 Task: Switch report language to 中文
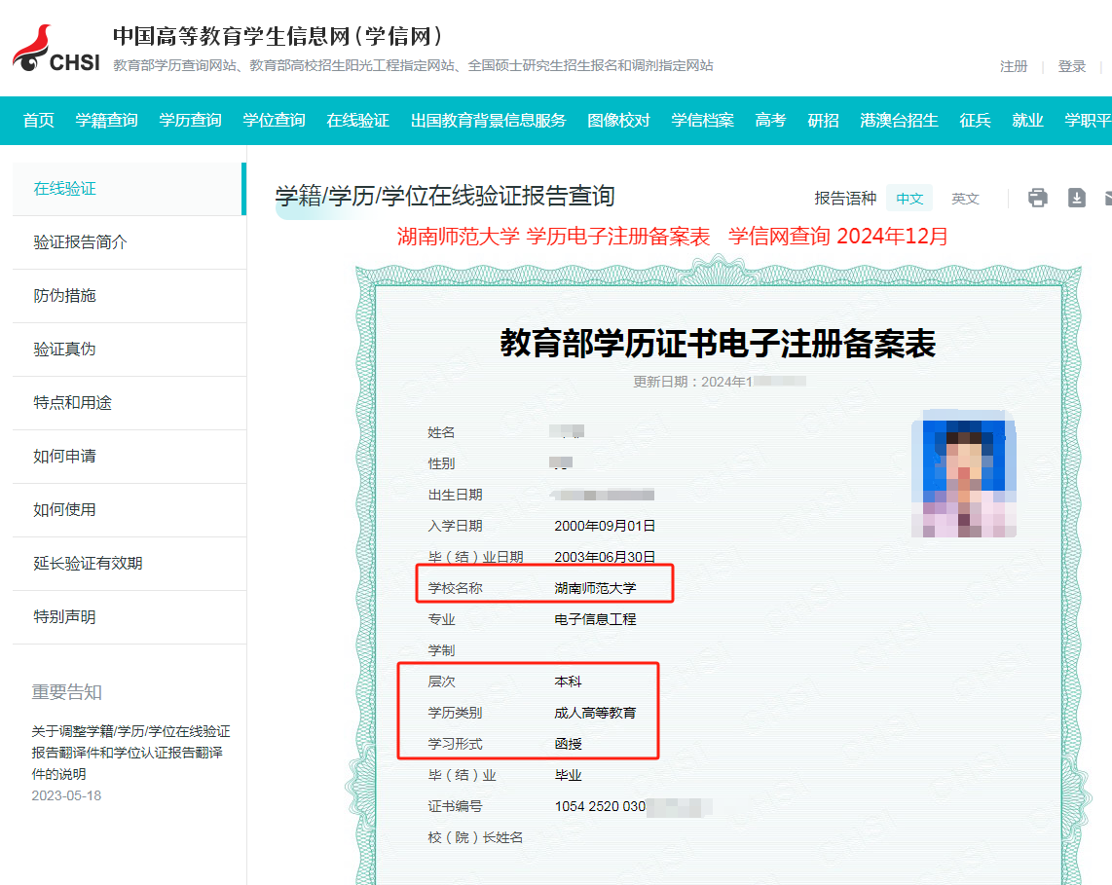[909, 199]
